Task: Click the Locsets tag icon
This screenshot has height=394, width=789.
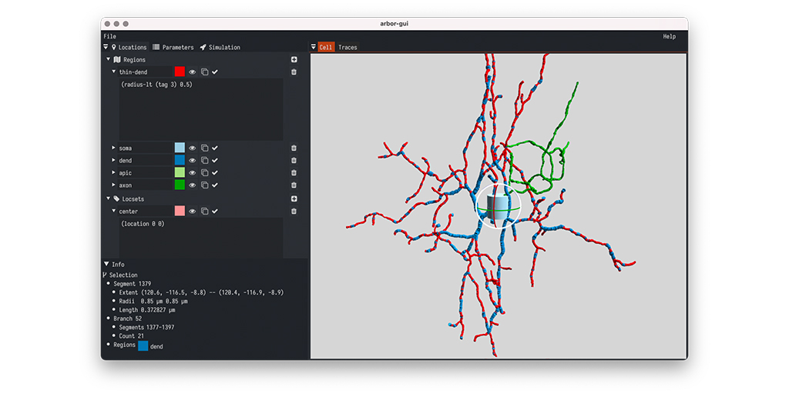Action: click(117, 199)
